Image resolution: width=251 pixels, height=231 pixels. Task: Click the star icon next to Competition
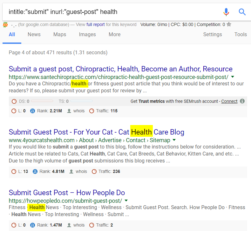229,24
